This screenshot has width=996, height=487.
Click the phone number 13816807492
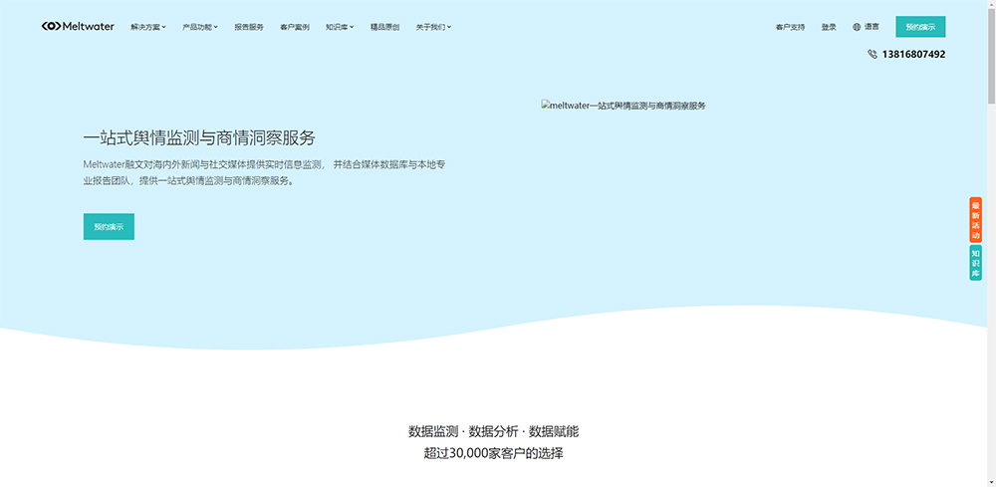click(913, 55)
